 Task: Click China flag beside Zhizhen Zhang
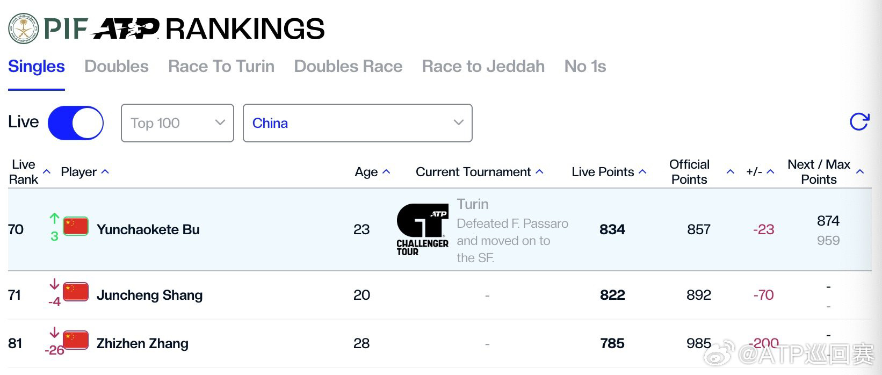[x=76, y=340]
